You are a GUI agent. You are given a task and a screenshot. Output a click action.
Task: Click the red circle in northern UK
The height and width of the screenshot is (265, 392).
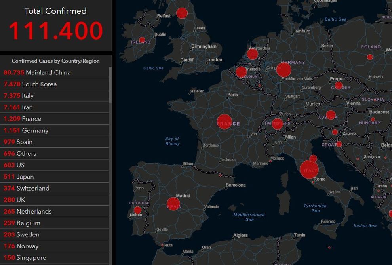point(182,13)
